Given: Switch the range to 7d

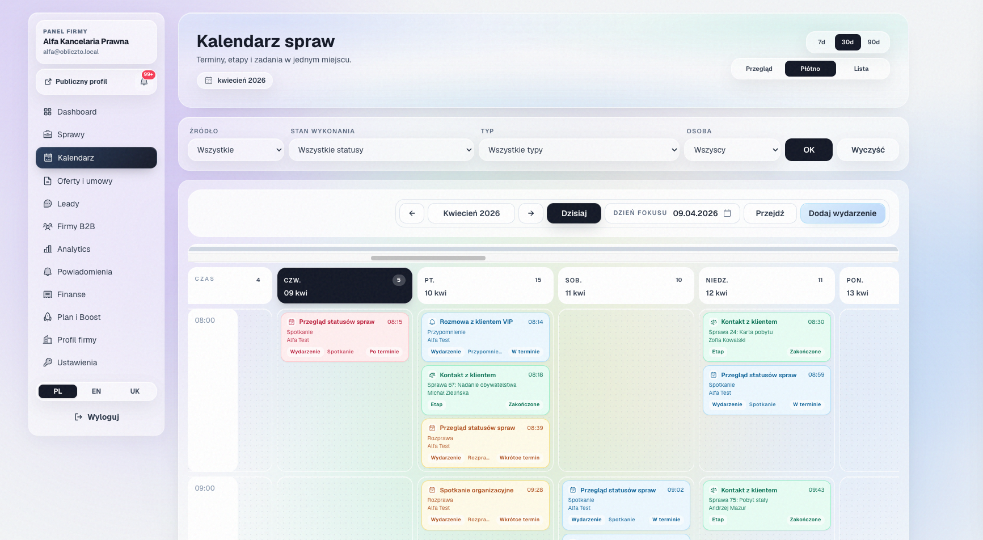Looking at the screenshot, I should (821, 42).
